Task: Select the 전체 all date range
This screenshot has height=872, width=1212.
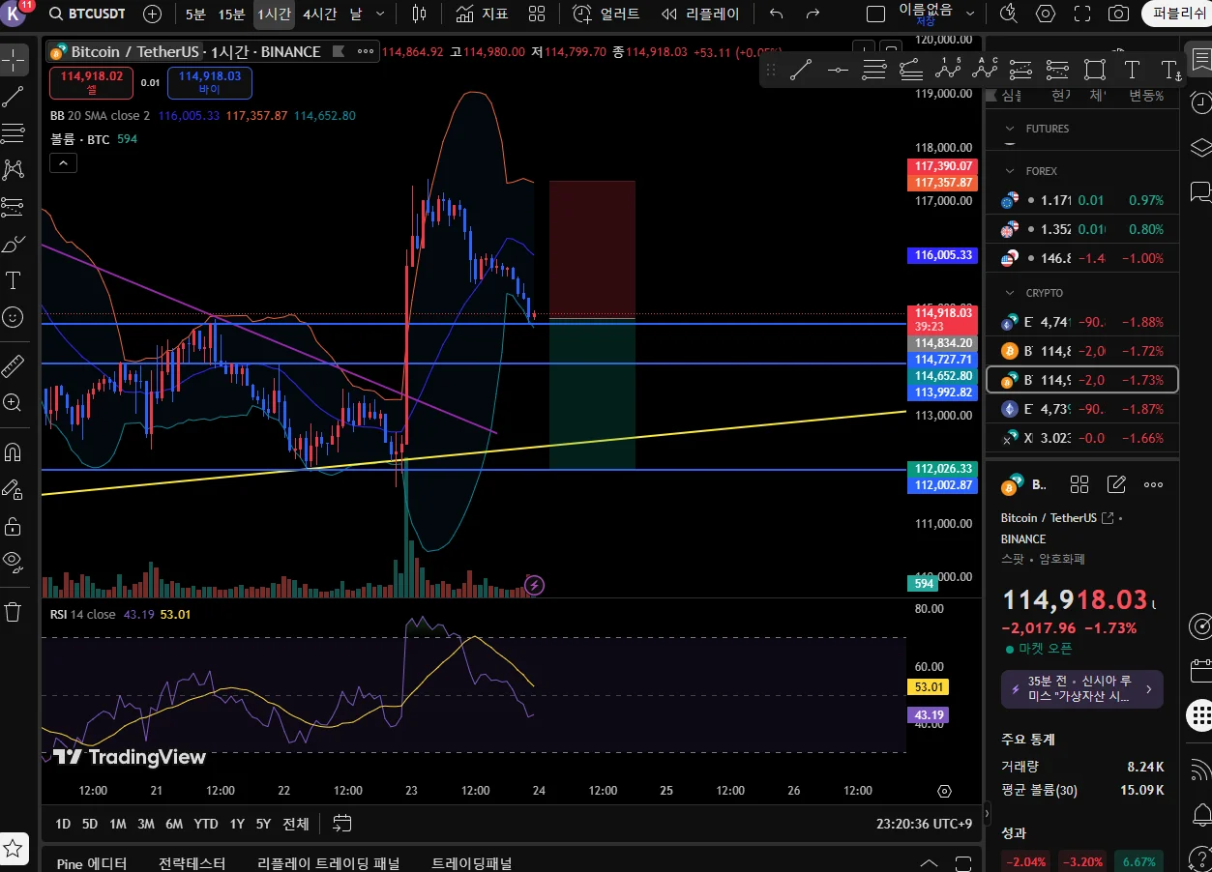Action: pyautogui.click(x=296, y=824)
